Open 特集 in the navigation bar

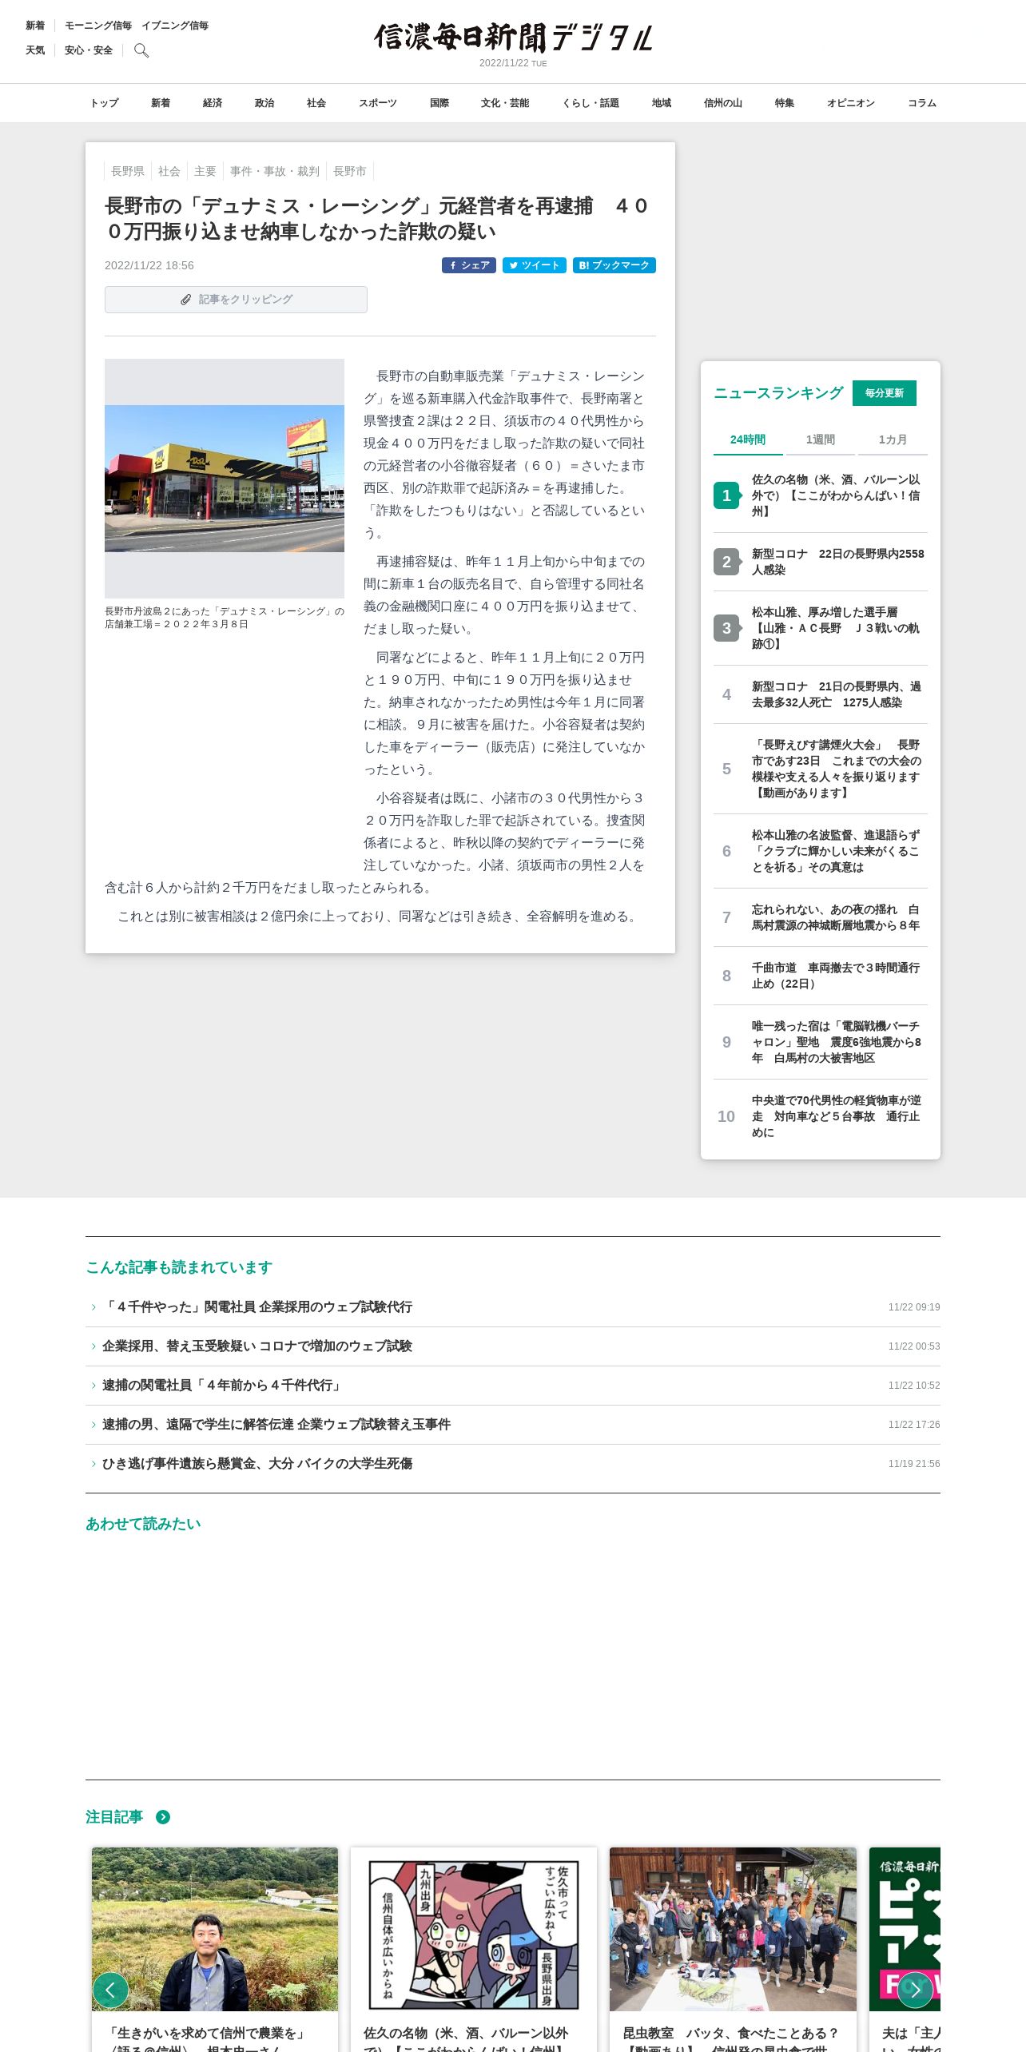pos(785,103)
